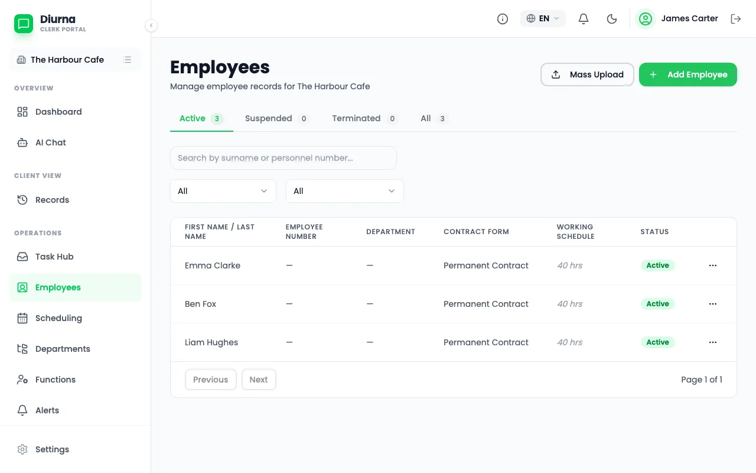756x473 pixels.
Task: Click the log out icon
Action: pyautogui.click(x=736, y=19)
